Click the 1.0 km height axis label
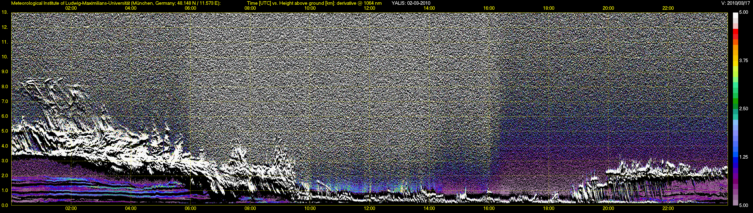Viewport: 753px width, 213px height. click(x=5, y=190)
